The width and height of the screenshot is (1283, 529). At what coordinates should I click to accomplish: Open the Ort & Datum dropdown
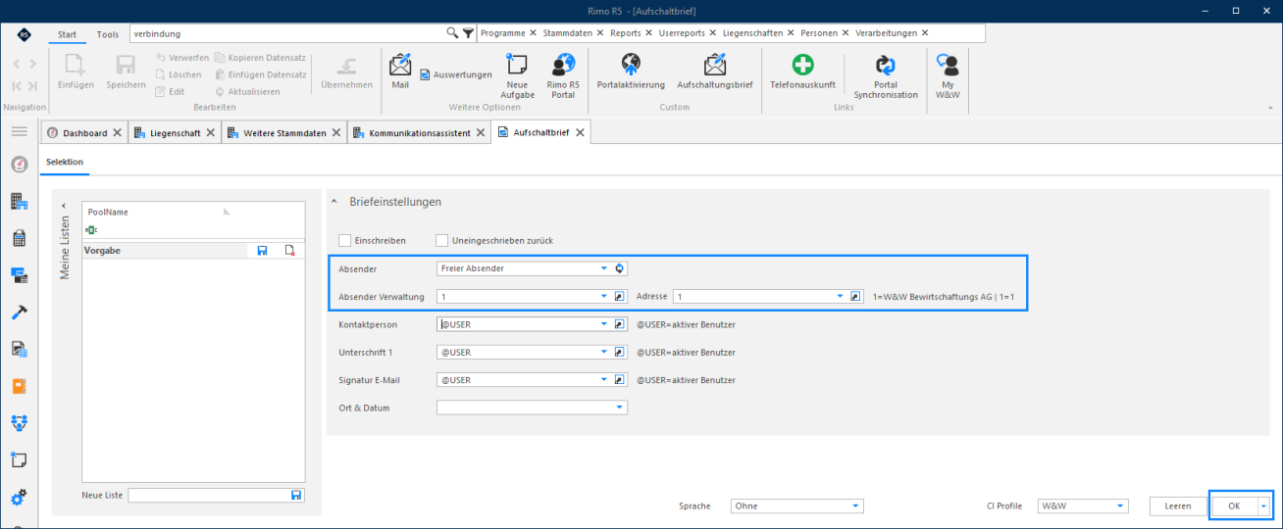tap(620, 408)
